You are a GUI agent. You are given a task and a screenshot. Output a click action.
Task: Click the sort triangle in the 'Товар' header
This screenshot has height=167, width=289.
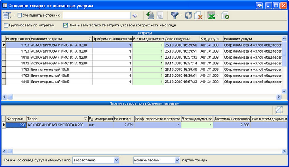[x=86, y=119]
